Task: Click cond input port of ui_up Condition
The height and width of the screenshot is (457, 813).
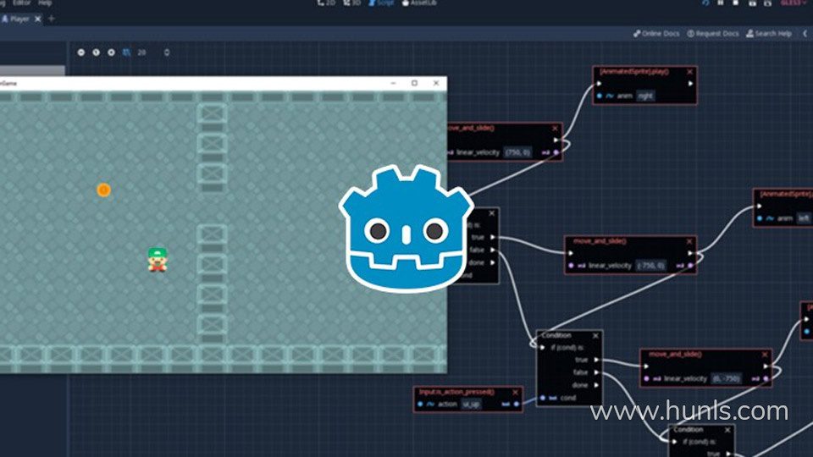Action: click(542, 398)
